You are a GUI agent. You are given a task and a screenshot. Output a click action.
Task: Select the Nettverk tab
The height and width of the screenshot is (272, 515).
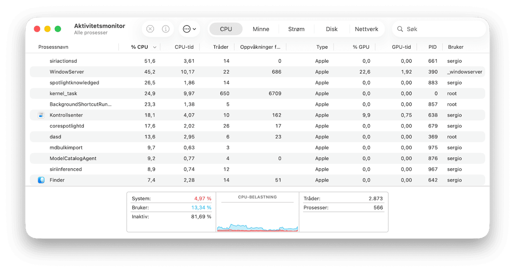[x=366, y=29]
